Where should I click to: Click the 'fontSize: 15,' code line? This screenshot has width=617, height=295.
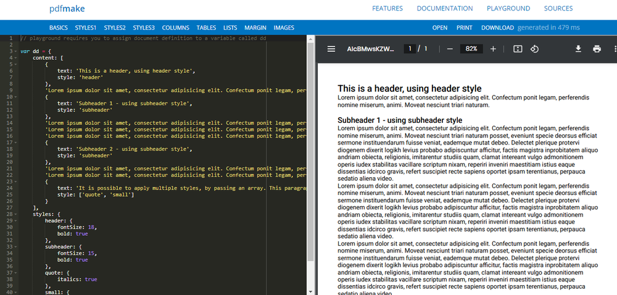[x=77, y=253]
